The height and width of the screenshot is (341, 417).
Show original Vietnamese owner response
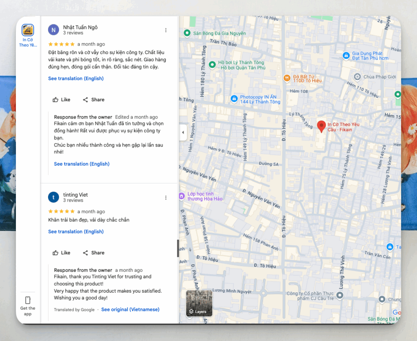(x=130, y=309)
